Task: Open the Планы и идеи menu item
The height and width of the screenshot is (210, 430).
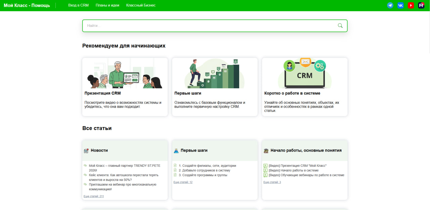Action: coord(107,5)
